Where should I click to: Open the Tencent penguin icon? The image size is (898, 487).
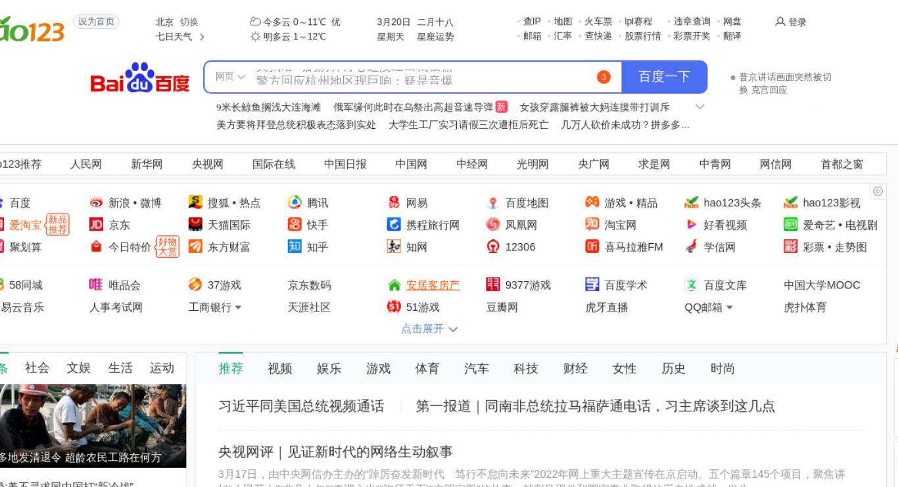click(x=295, y=202)
